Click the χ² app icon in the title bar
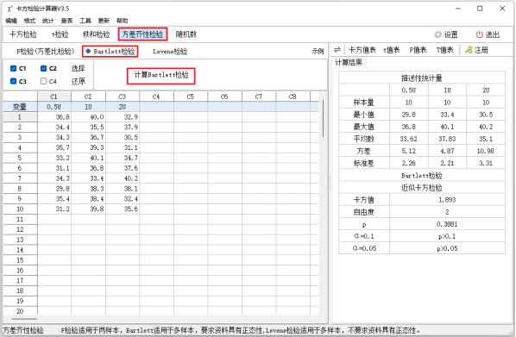 coord(9,9)
